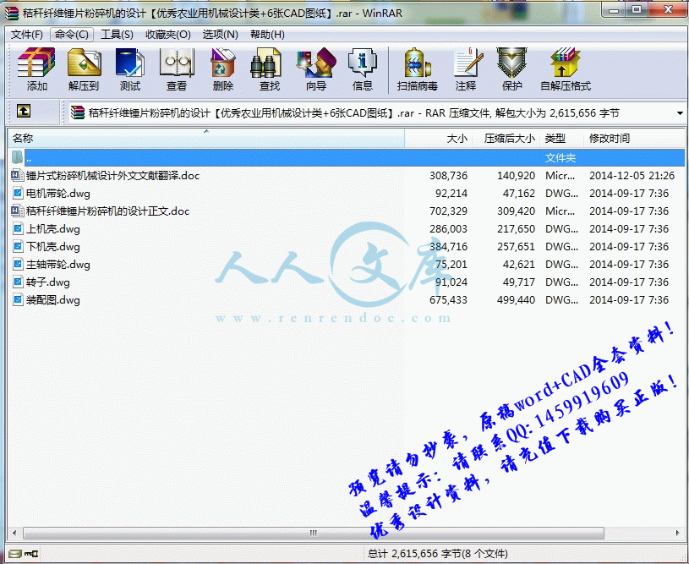Click the WinRAR title bar app icon
Viewport: 689px width, 564px height.
tap(12, 14)
